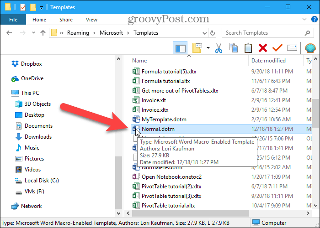
Task: Toggle the preview pane toolbar button
Action: pyautogui.click(x=180, y=48)
